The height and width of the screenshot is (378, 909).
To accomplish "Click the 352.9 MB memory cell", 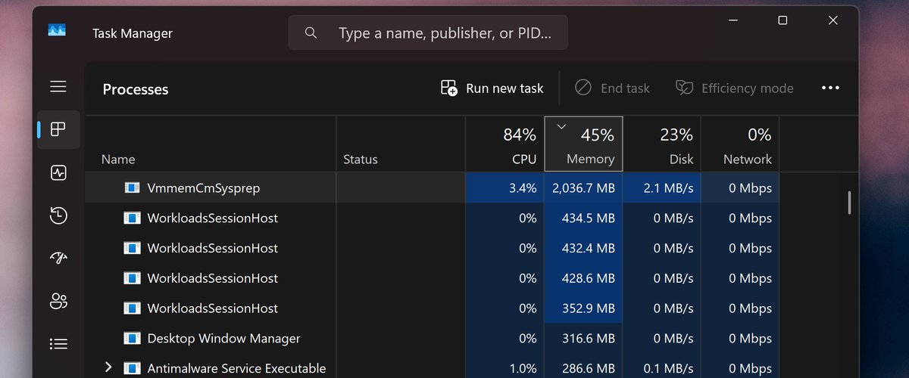I will tap(583, 308).
